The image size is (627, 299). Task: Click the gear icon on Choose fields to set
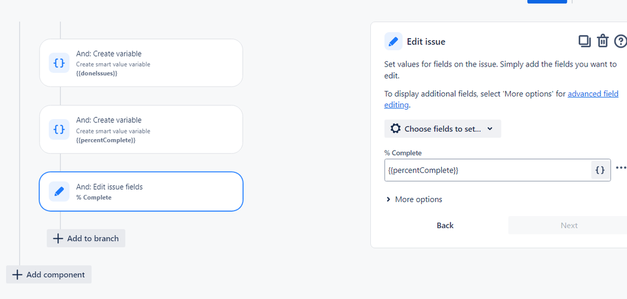click(395, 129)
